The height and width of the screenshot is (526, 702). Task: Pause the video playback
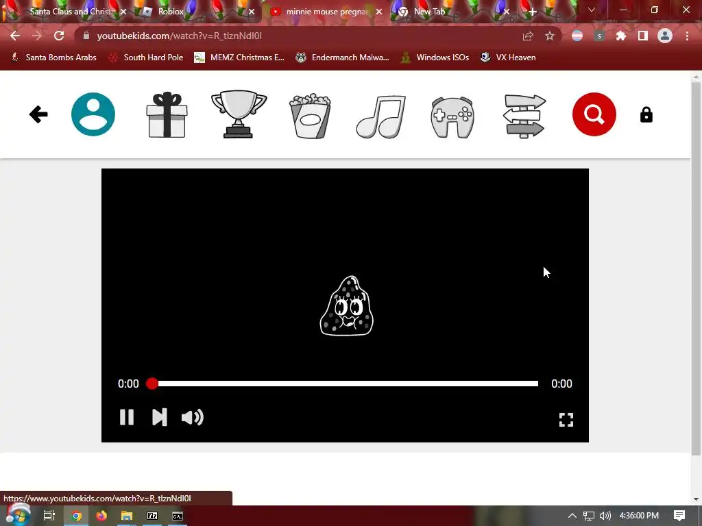[127, 417]
